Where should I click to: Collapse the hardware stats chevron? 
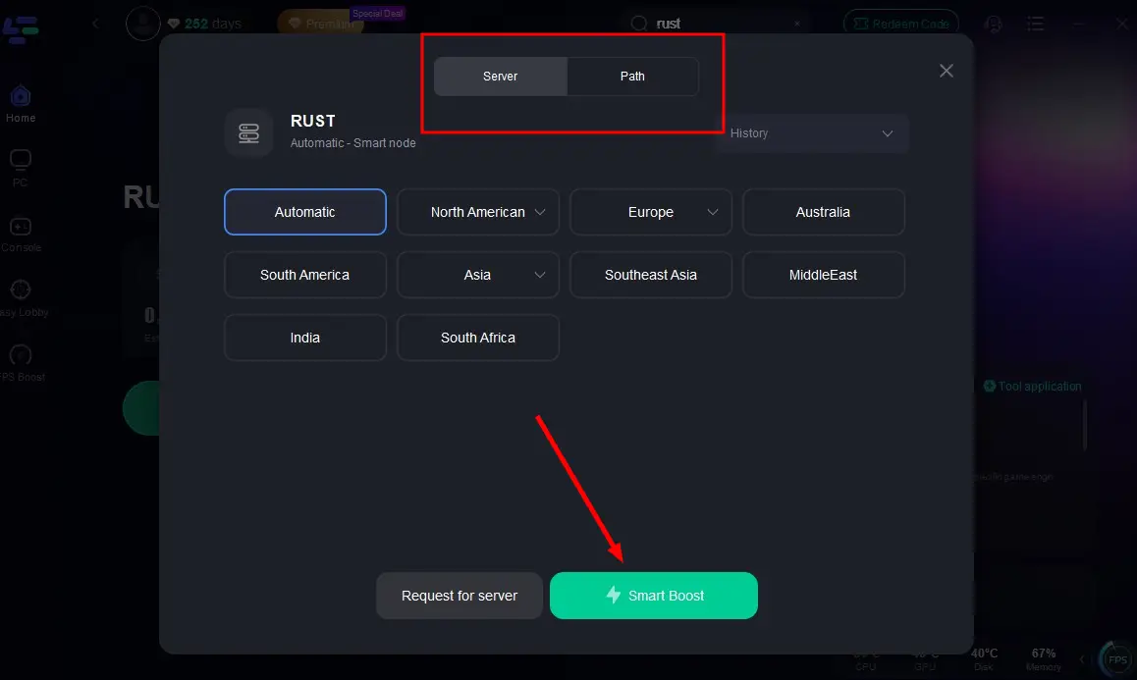click(1082, 659)
